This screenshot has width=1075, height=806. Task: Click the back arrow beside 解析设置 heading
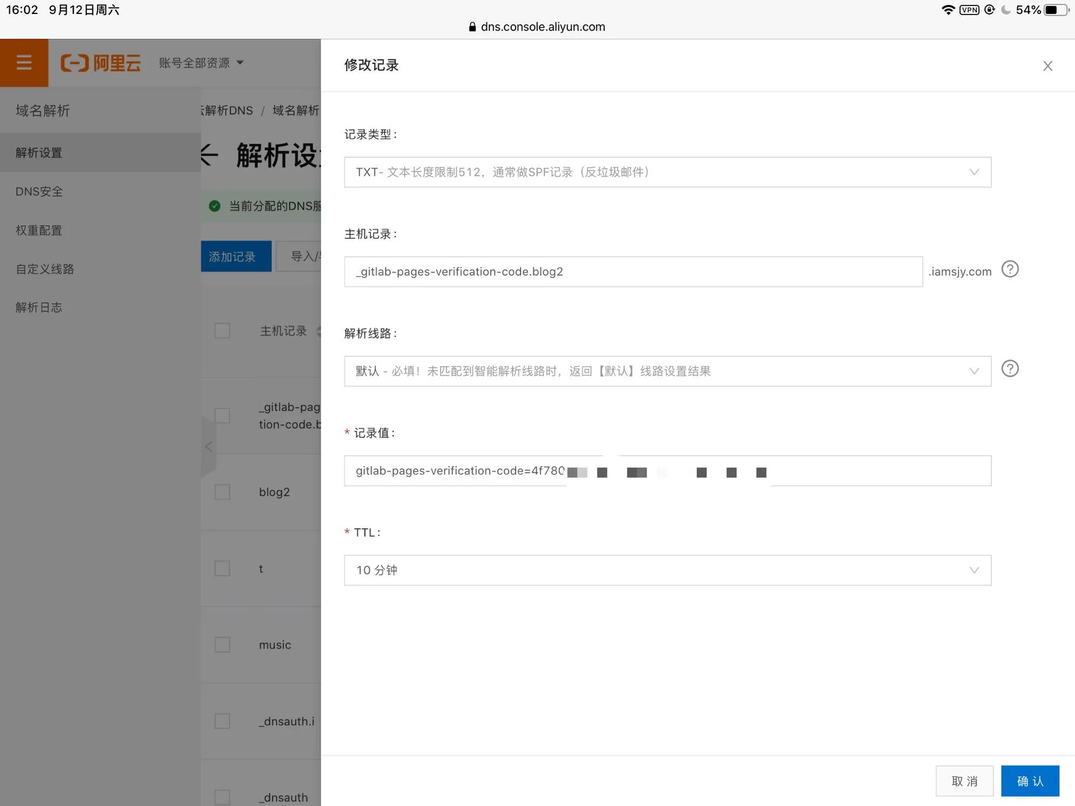click(x=209, y=155)
